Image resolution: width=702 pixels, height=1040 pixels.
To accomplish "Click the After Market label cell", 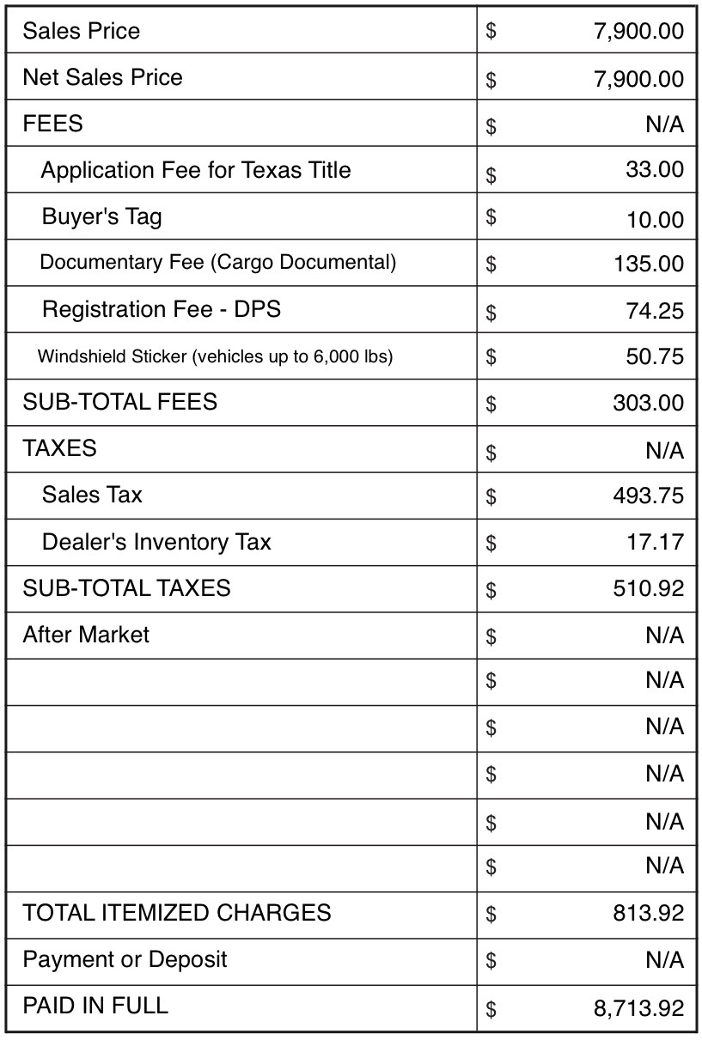I will pos(241,635).
